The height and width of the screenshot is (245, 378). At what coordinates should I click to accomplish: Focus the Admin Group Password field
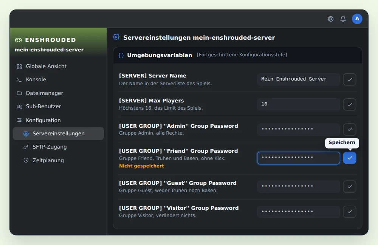tap(299, 129)
